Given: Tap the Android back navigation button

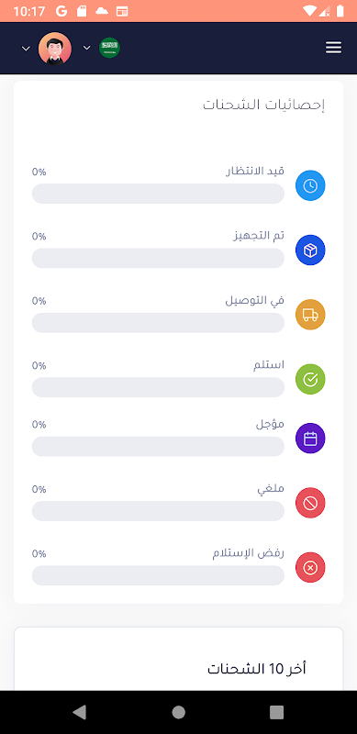Looking at the screenshot, I should tap(80, 712).
